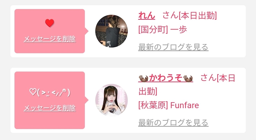256x140 pixels.
Task: Click the otter emoji after かわうそ
Action: tap(188, 79)
